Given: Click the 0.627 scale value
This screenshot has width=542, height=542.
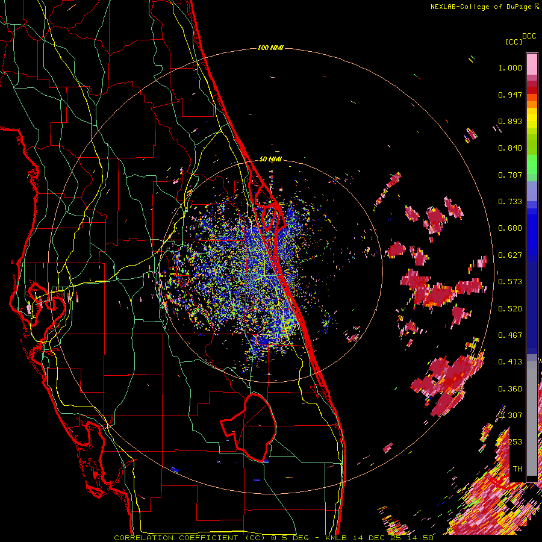Looking at the screenshot, I should pos(510,255).
